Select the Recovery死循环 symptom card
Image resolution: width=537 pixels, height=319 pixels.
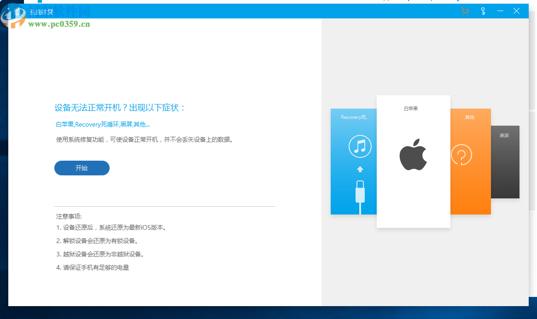[353, 117]
